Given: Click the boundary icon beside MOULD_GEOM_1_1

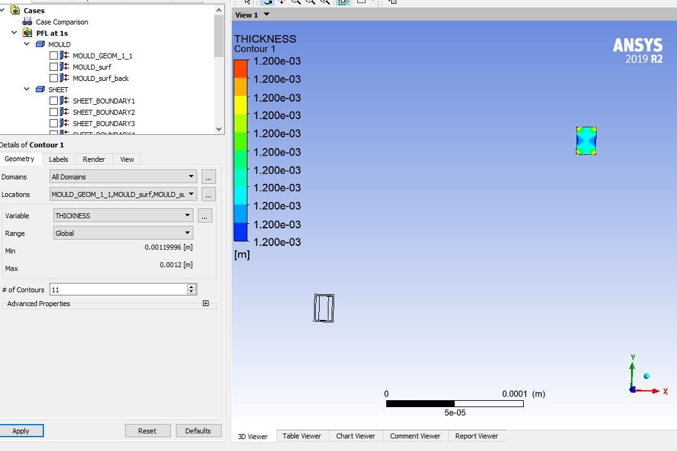Looking at the screenshot, I should point(64,55).
